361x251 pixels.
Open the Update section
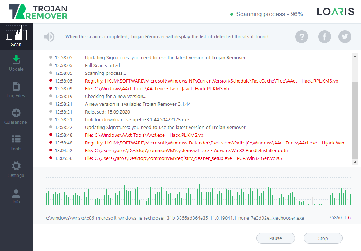16,63
